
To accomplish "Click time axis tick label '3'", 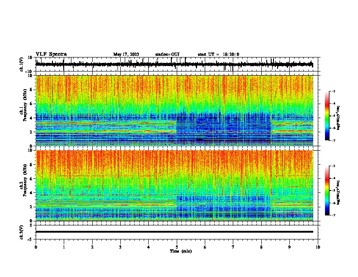I will [x=120, y=247].
